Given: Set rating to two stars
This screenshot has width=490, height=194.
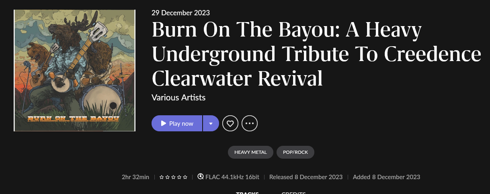Looking at the screenshot, I should 167,177.
